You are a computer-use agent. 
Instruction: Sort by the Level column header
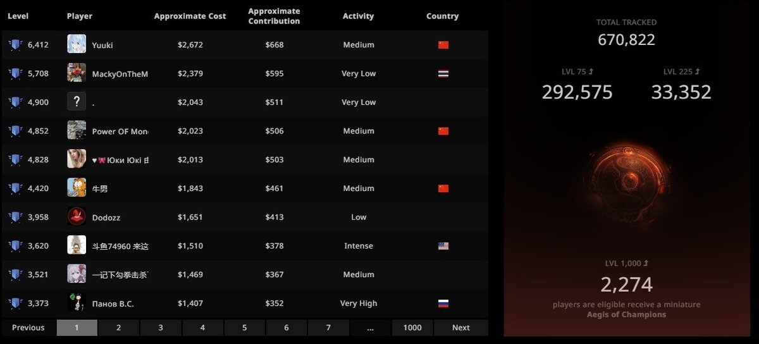point(18,16)
